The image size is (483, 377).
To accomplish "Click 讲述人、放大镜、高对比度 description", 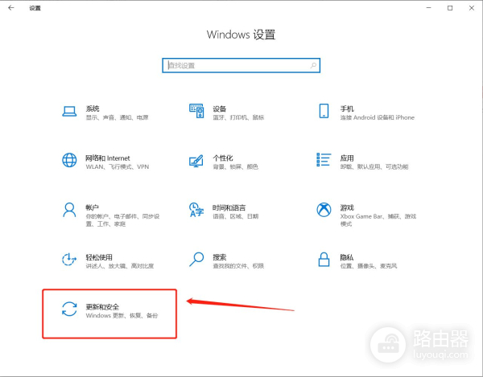I will tap(120, 266).
